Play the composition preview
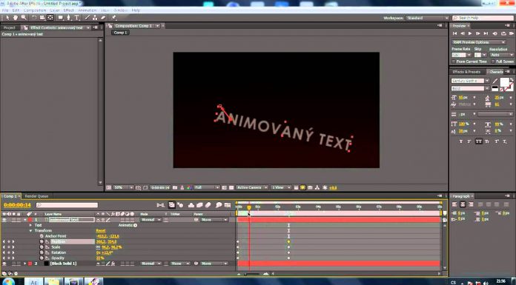Viewport: 516px width, 285px height. click(470, 33)
